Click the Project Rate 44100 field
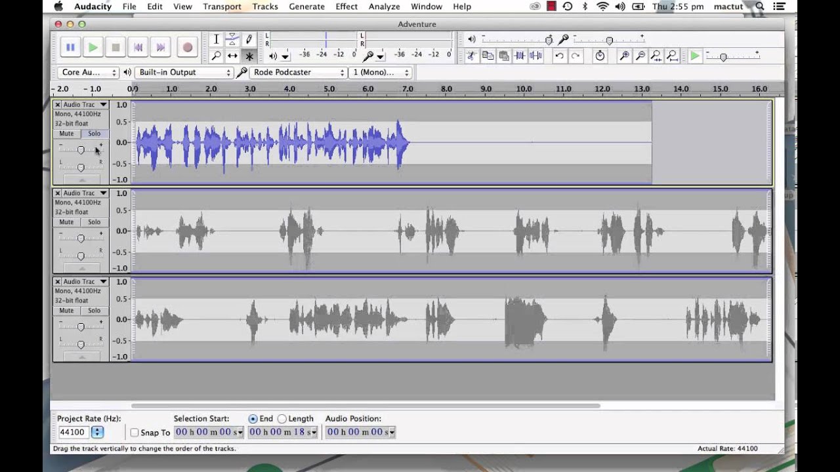This screenshot has height=472, width=840. click(x=74, y=433)
